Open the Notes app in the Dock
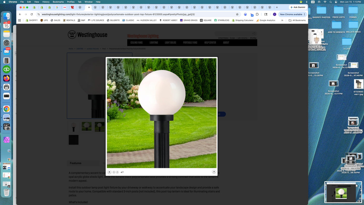Viewport: 364px width, 205px height. pyautogui.click(x=7, y=34)
